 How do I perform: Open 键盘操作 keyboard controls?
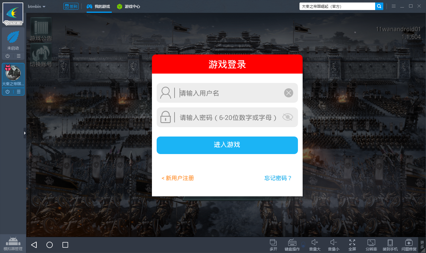(x=292, y=245)
